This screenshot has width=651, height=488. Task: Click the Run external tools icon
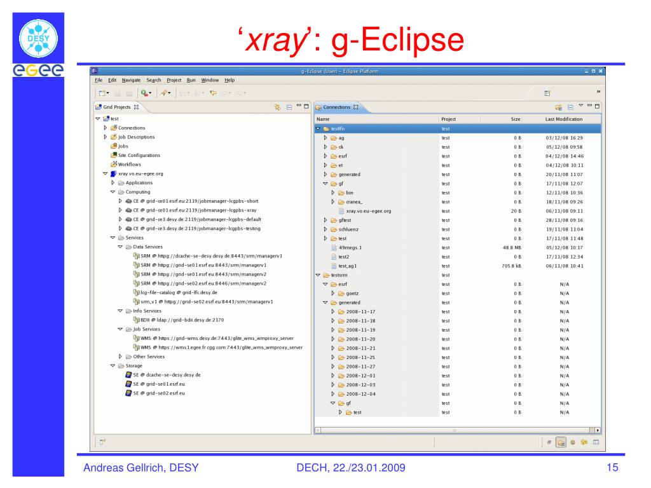[144, 93]
